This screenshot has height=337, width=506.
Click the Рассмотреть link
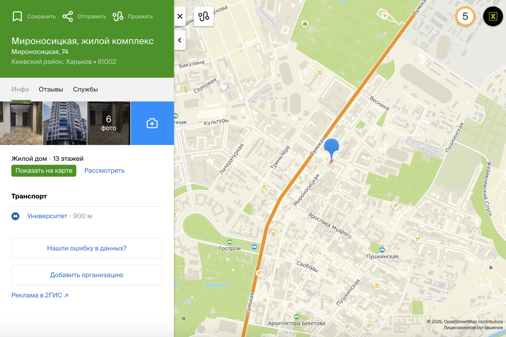tap(104, 171)
